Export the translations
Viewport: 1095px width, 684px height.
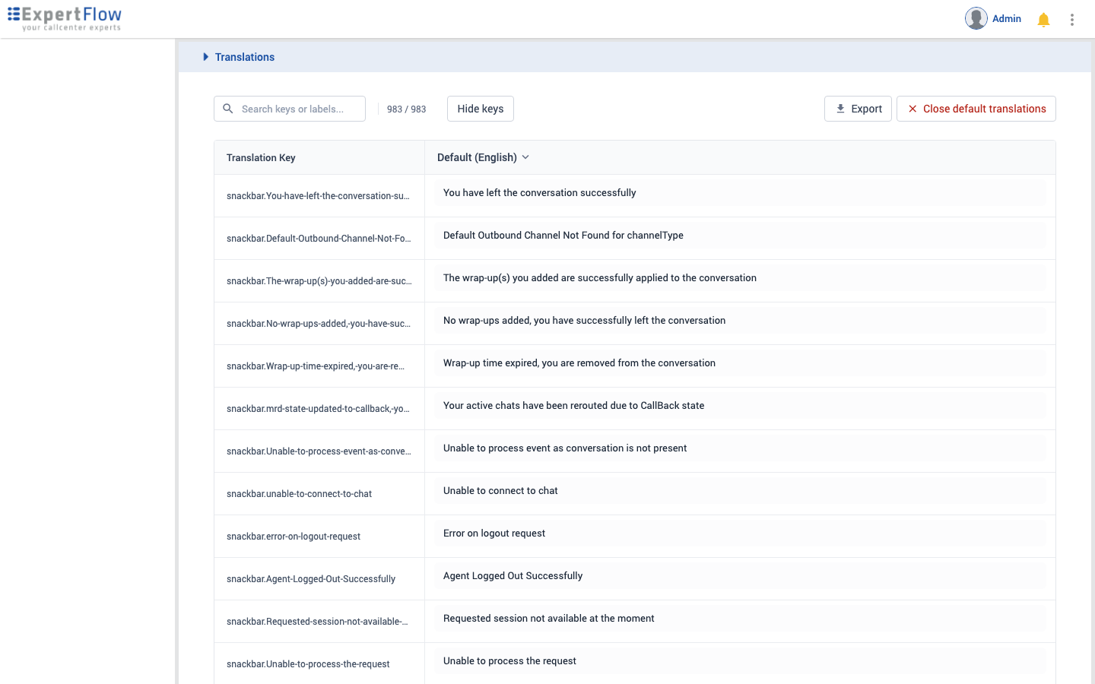858,109
